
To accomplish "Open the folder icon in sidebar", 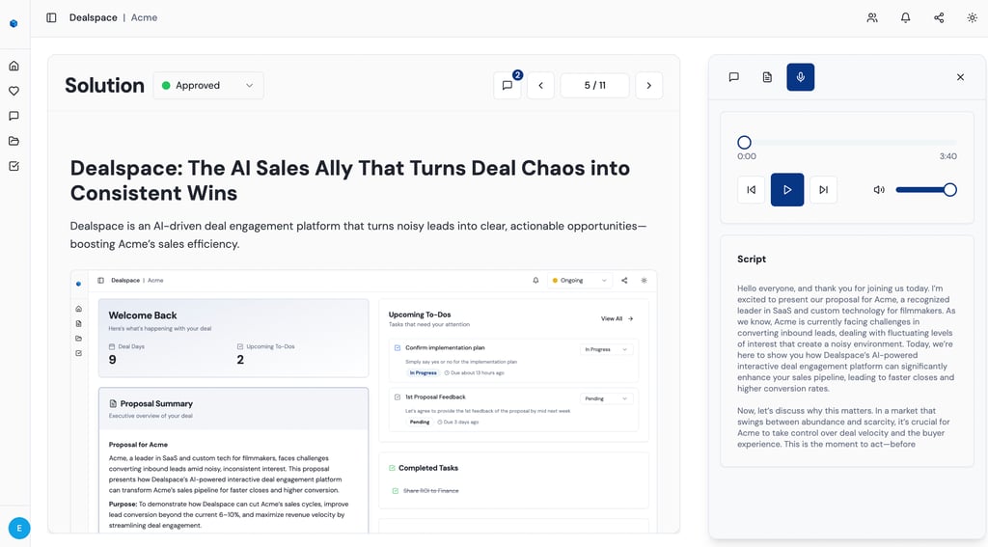I will click(14, 141).
